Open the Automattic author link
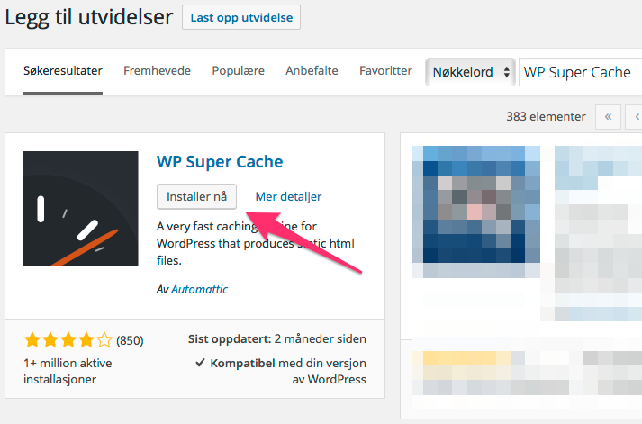The image size is (642, 424). (x=199, y=289)
